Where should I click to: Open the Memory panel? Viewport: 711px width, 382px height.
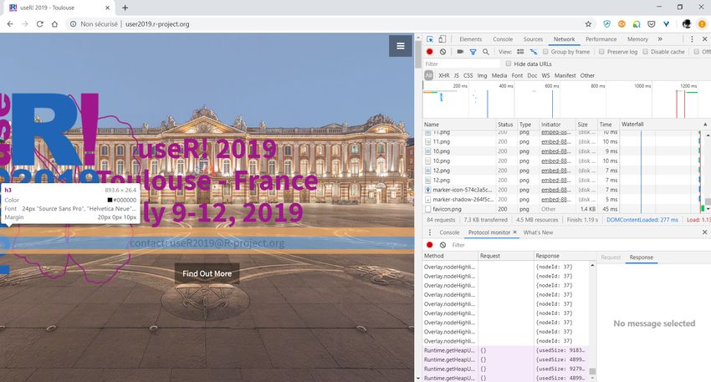[637, 39]
